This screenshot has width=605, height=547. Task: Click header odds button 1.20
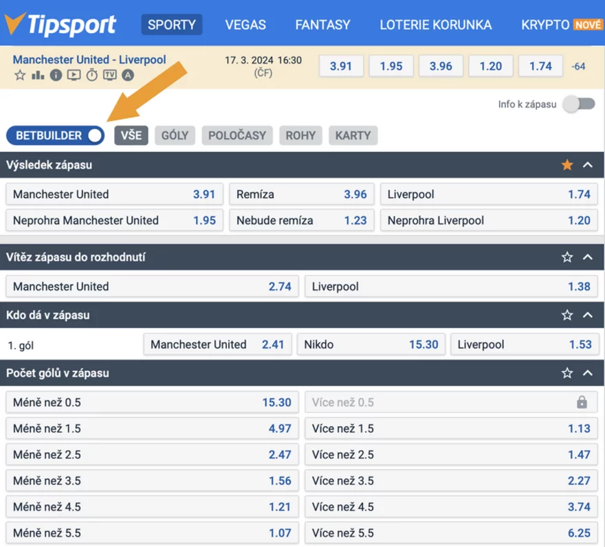[x=490, y=66]
